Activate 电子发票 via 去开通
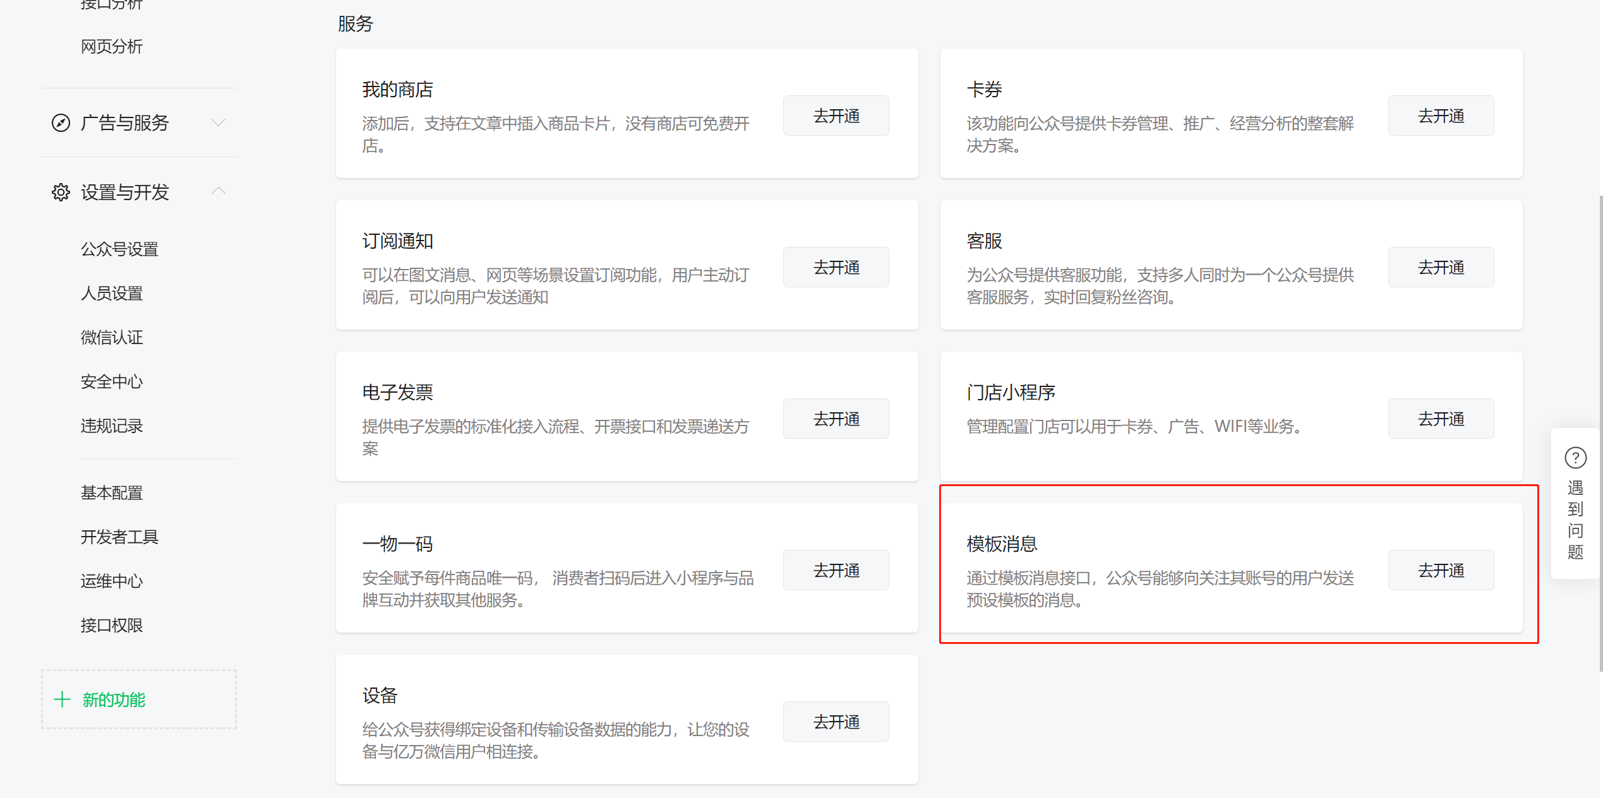This screenshot has width=1603, height=798. 836,419
